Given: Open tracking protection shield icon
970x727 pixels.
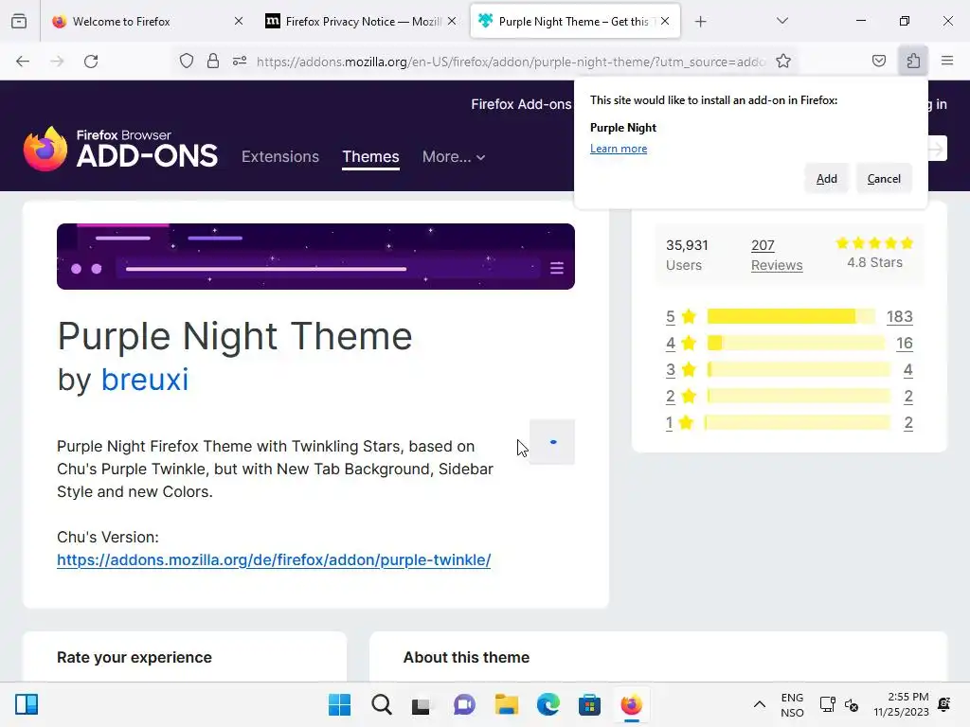Looking at the screenshot, I should pyautogui.click(x=187, y=62).
